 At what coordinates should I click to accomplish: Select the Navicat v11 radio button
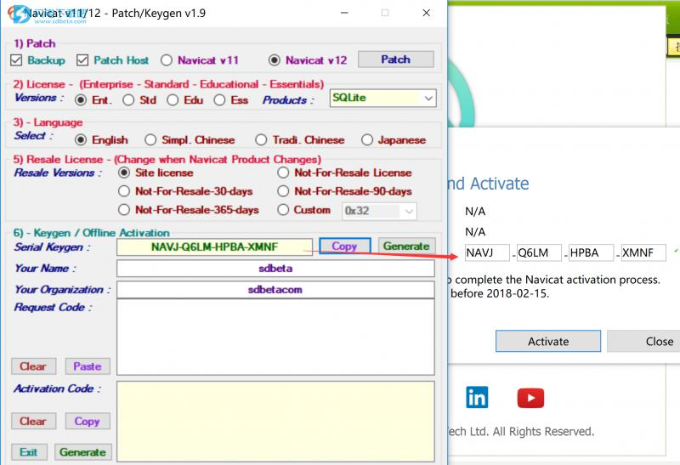167,60
